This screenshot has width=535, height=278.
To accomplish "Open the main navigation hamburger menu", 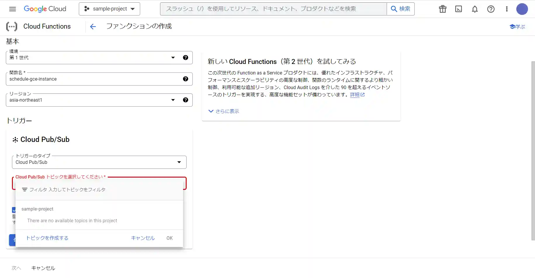I will pos(13,9).
